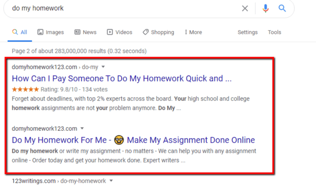Click the Videos tab play icon
The height and width of the screenshot is (185, 316).
pos(110,32)
